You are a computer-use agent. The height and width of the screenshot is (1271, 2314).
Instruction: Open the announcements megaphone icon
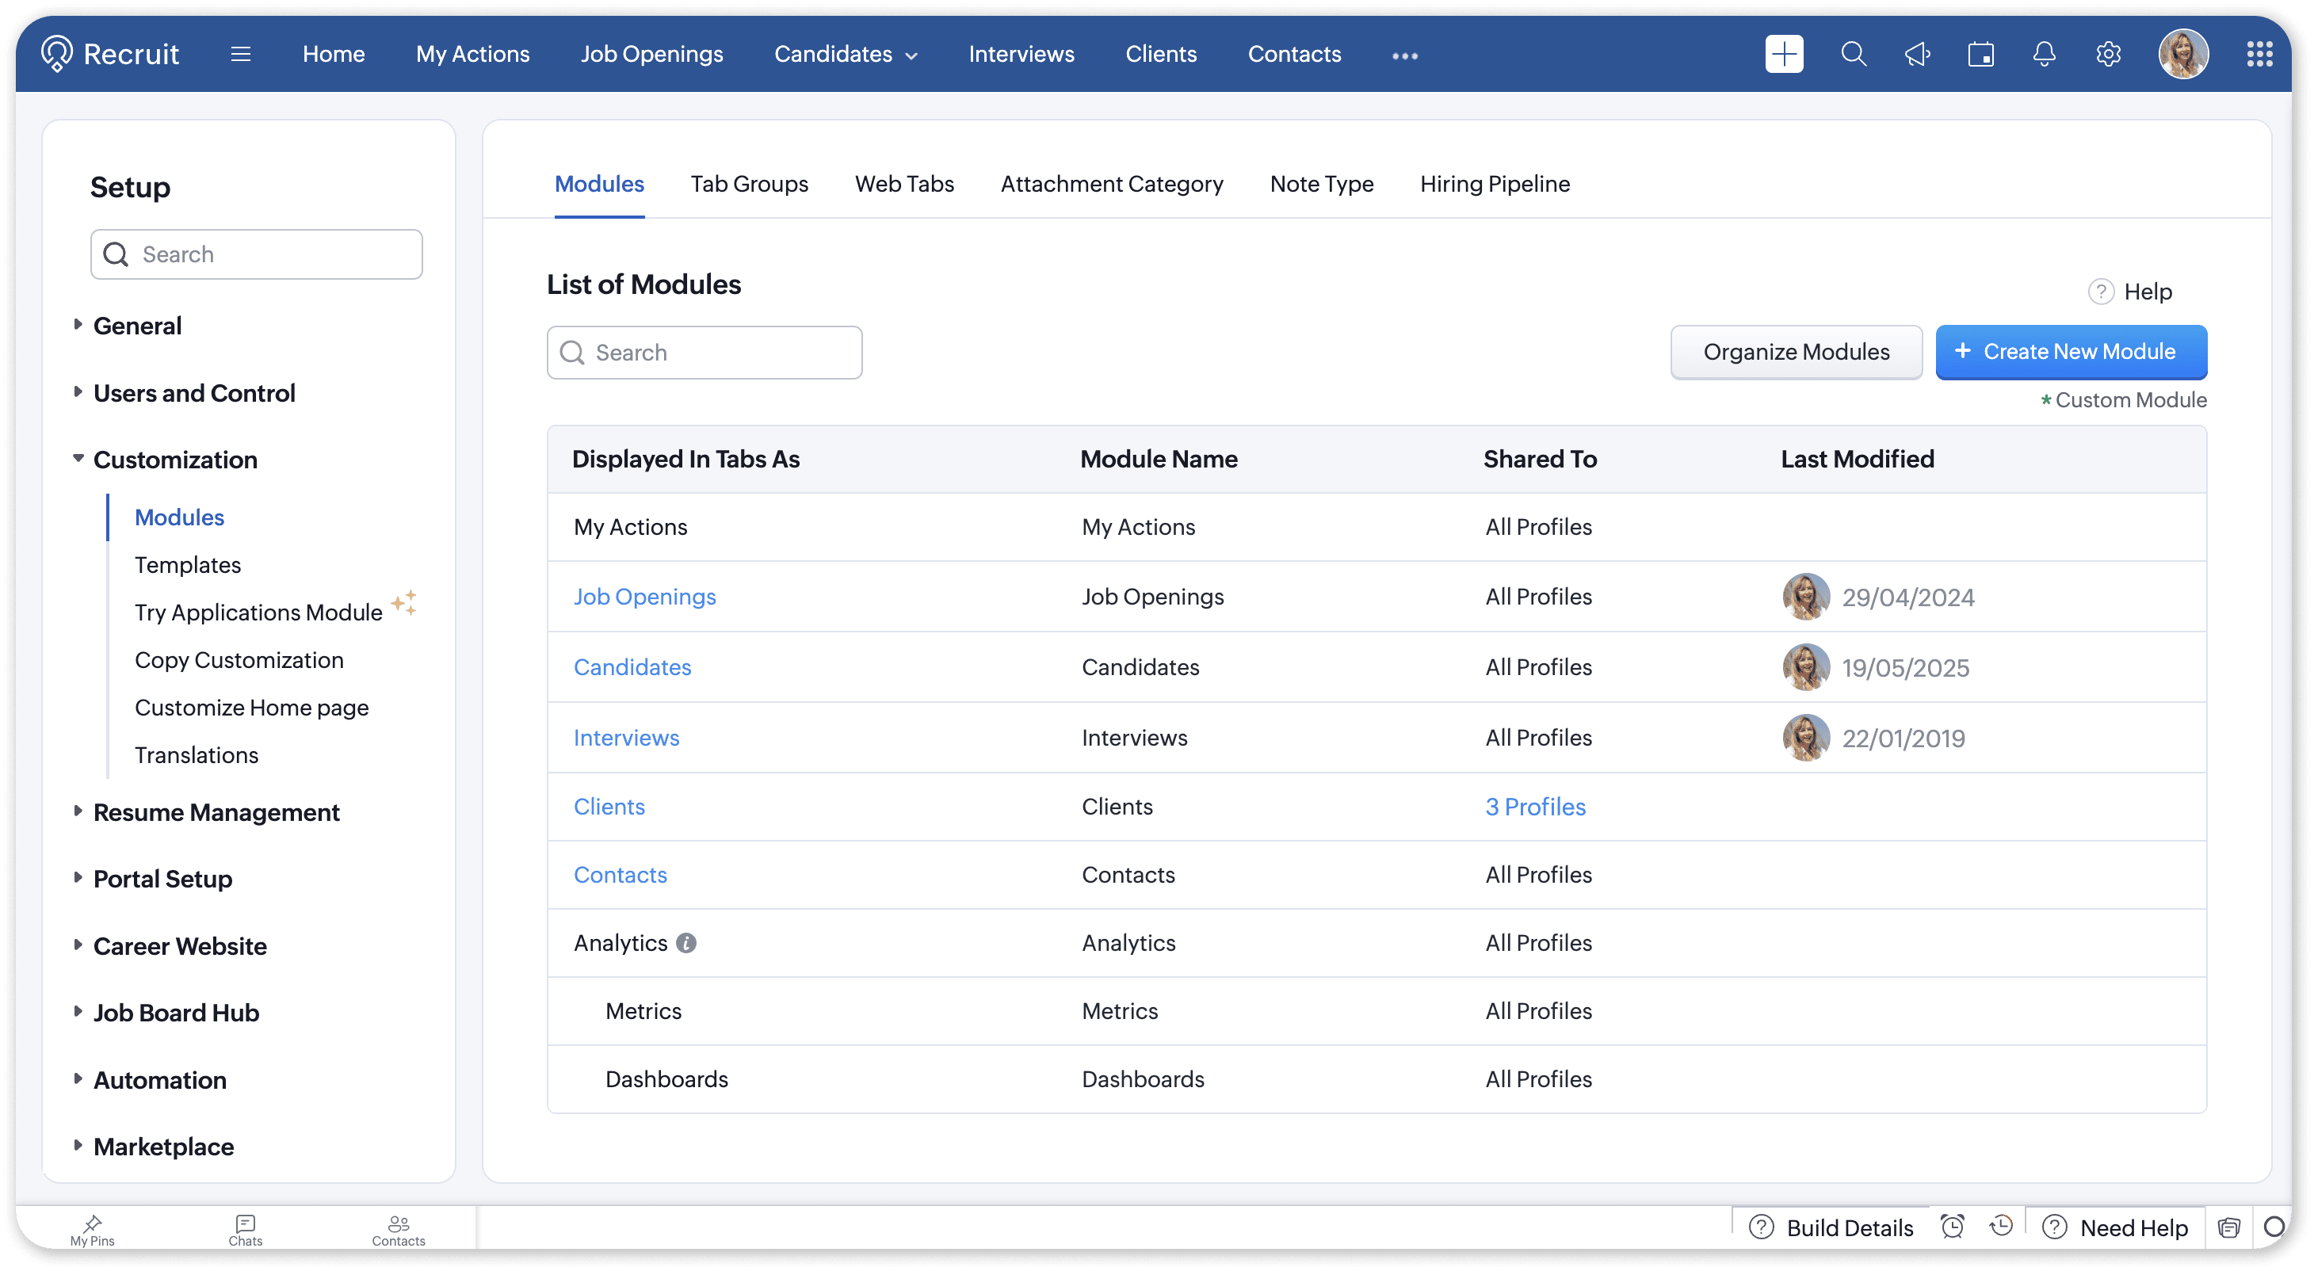[x=1917, y=54]
